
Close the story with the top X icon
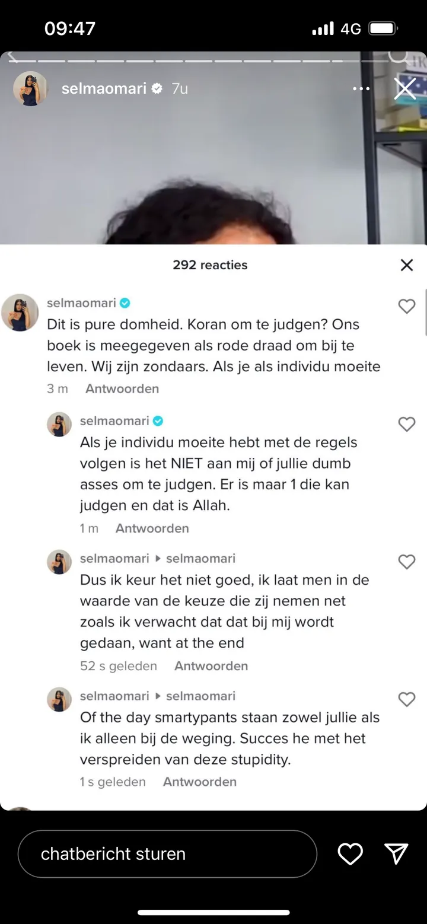tap(405, 89)
